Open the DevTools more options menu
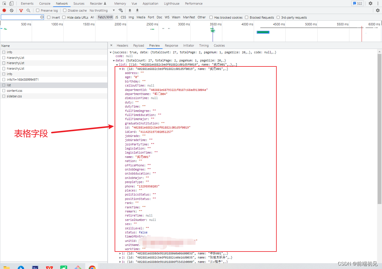Screen dimensions: 382x269 pos(378,3)
